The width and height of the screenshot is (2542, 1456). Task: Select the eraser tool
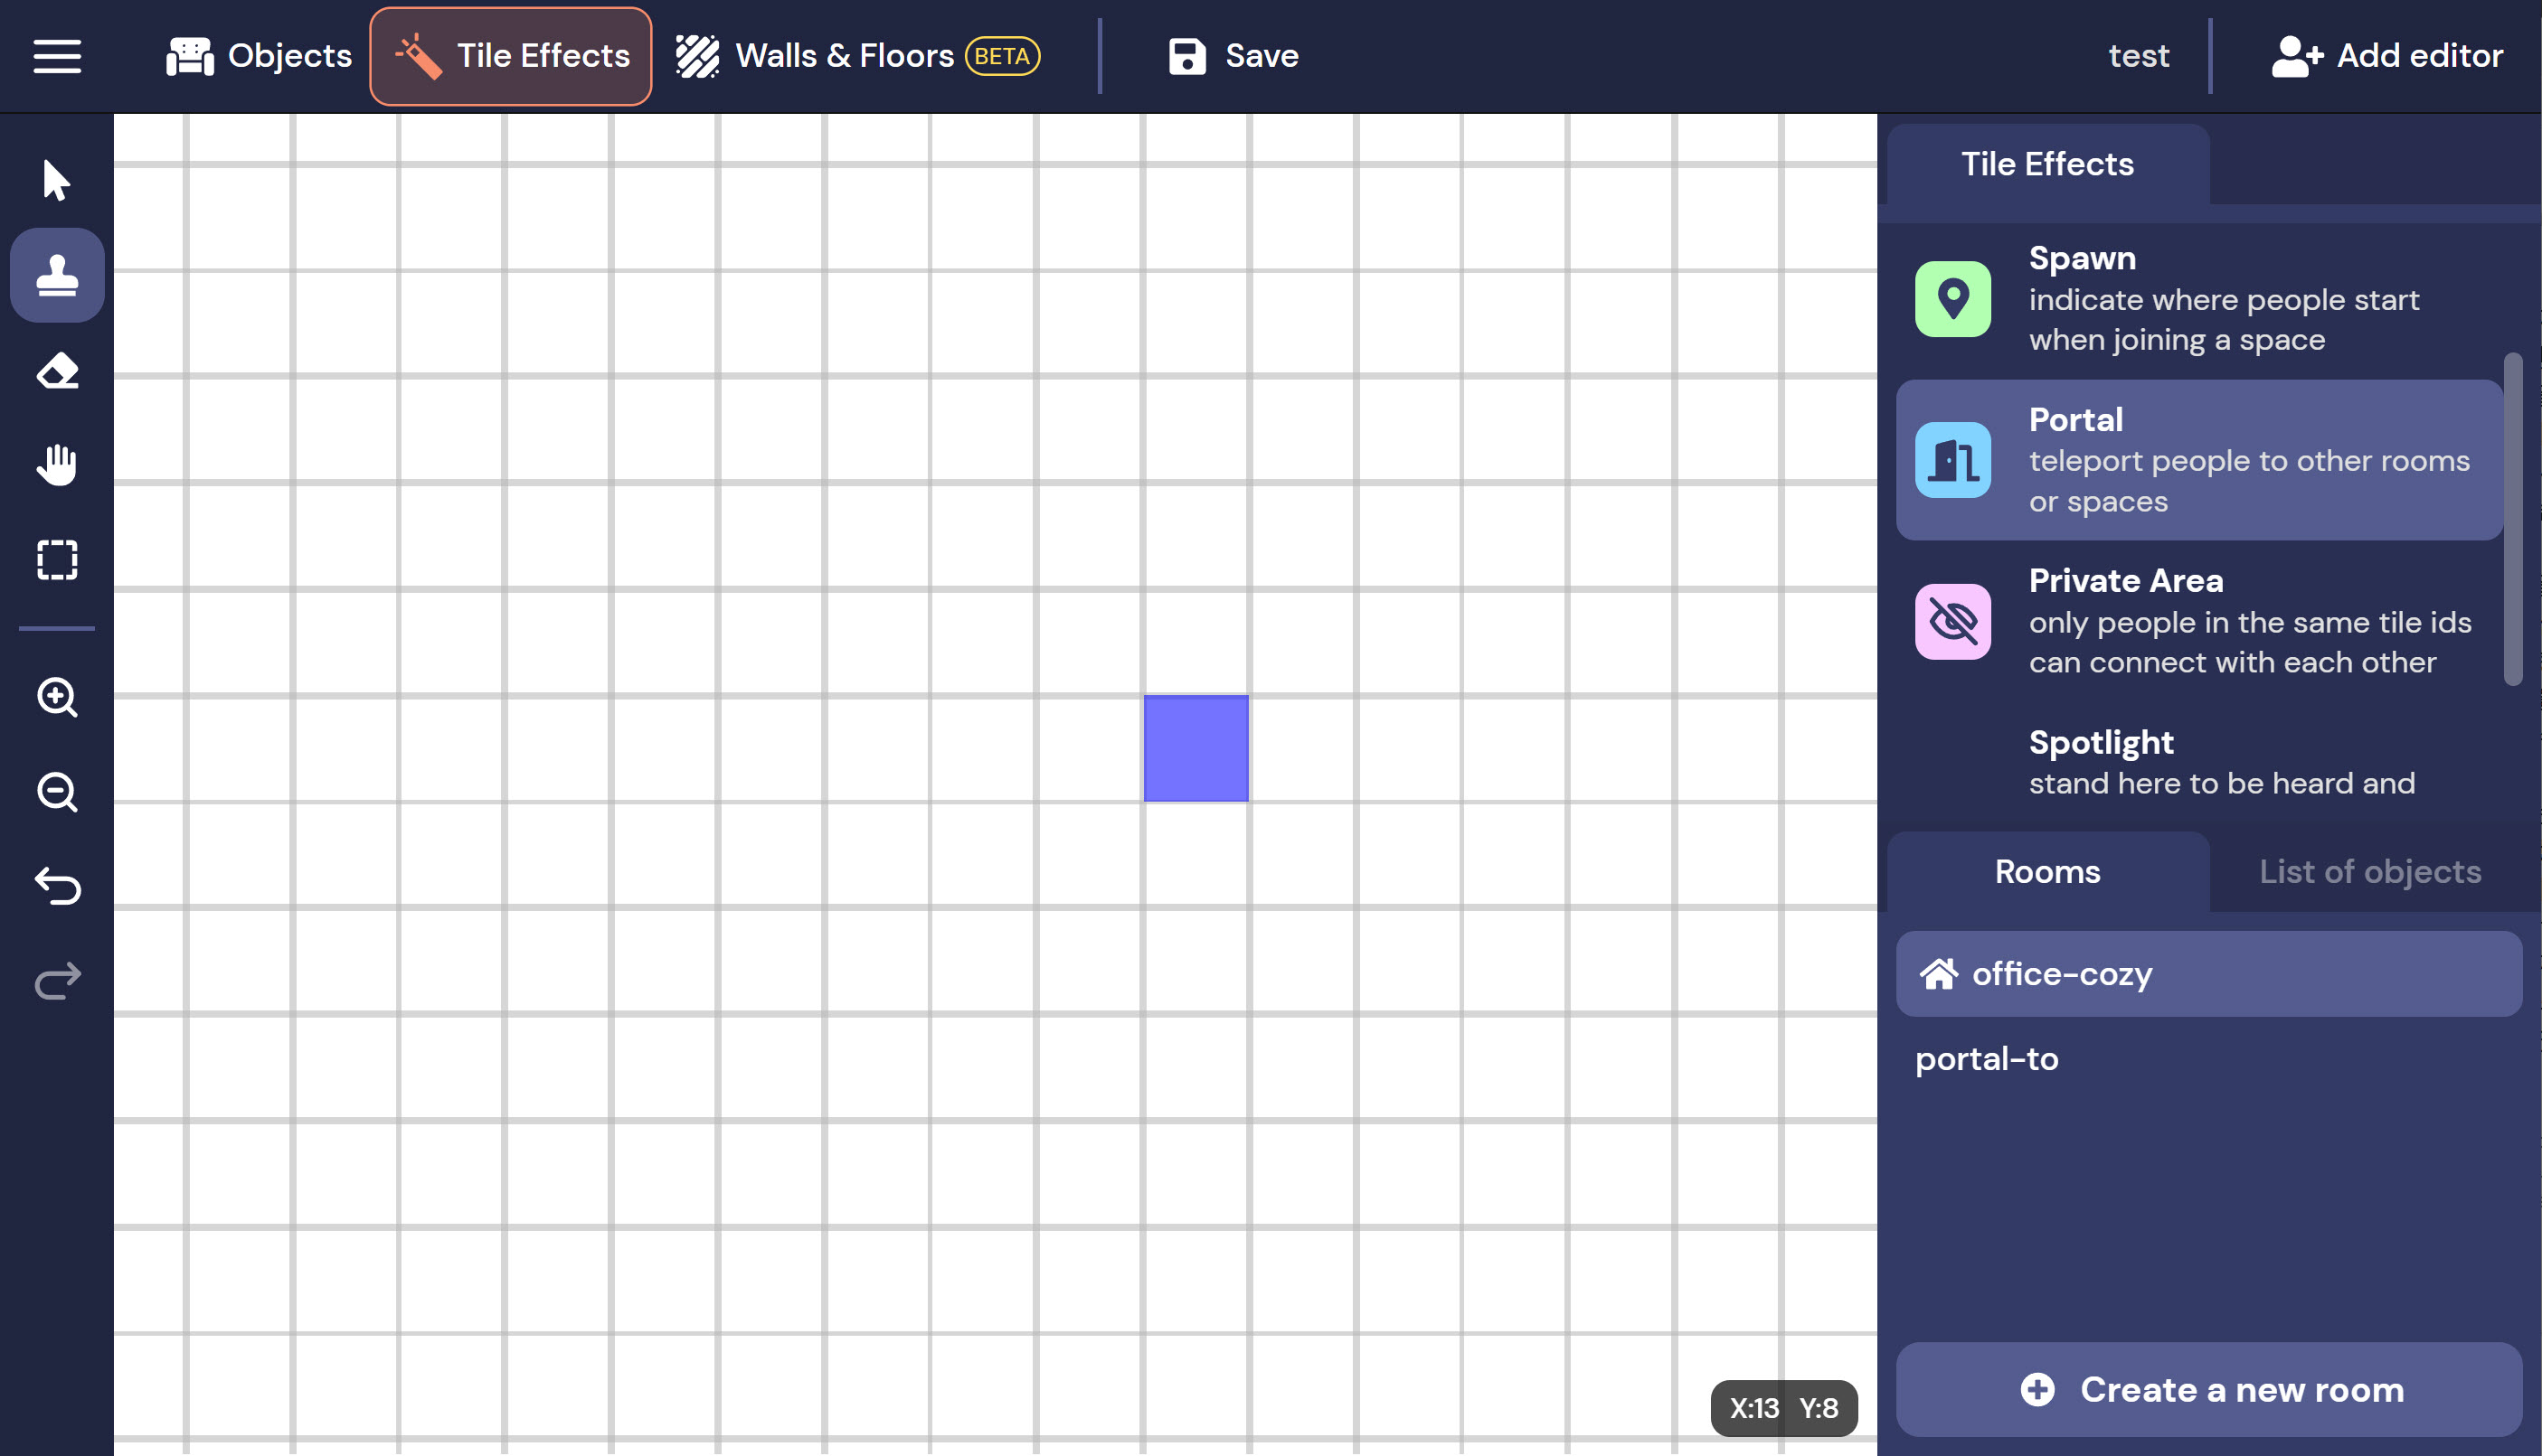[57, 371]
